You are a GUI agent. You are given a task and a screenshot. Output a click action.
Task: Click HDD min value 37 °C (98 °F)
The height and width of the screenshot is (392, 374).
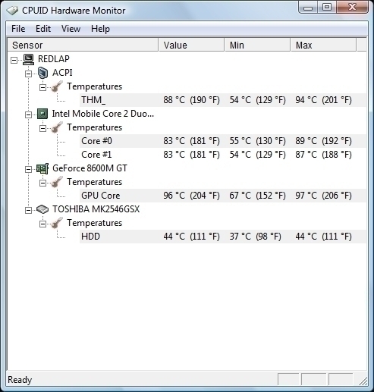[x=255, y=237]
